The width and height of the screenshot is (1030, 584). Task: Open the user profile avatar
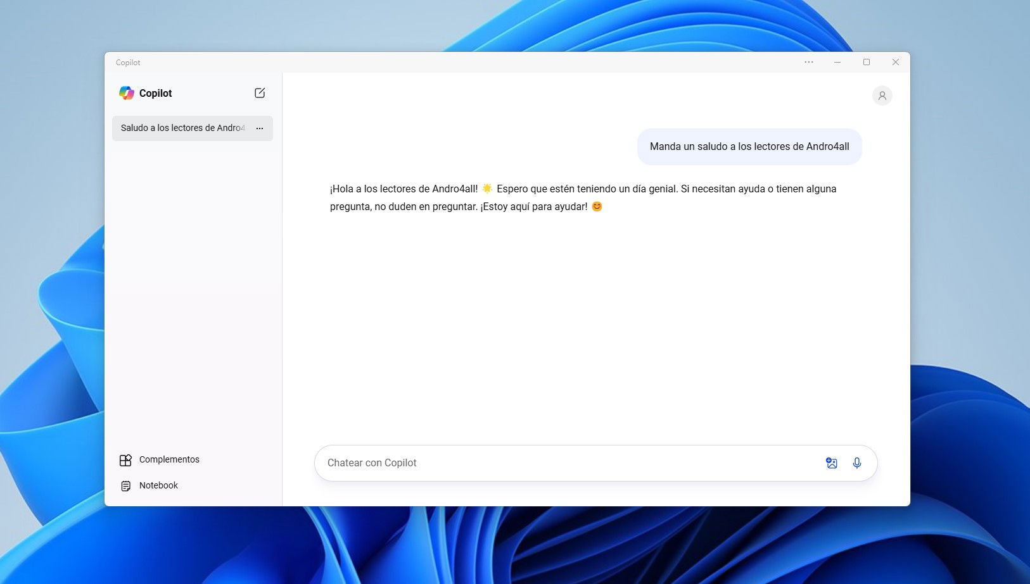[882, 96]
